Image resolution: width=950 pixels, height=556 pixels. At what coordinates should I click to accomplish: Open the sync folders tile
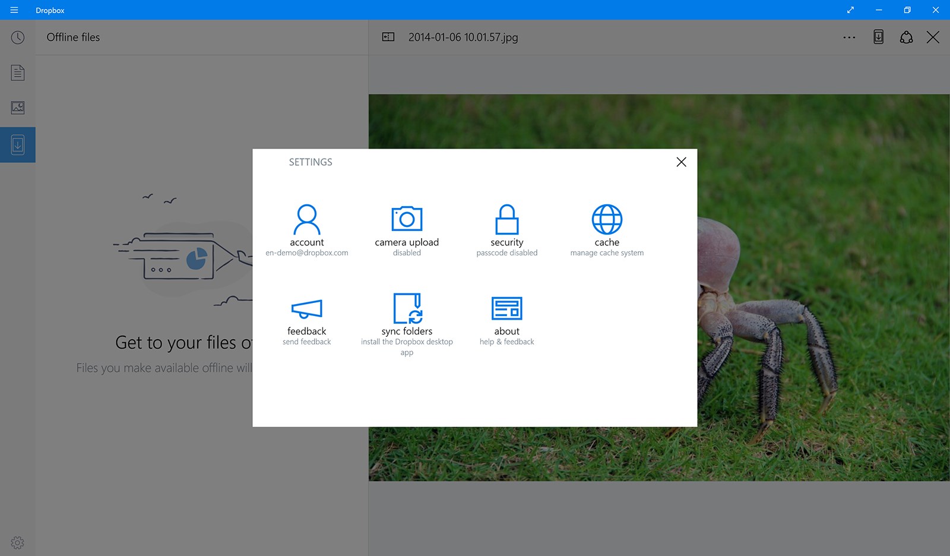pyautogui.click(x=407, y=324)
